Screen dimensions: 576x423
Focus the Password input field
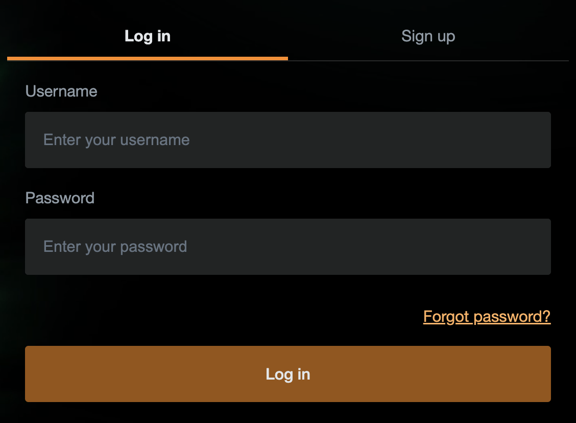(x=288, y=247)
